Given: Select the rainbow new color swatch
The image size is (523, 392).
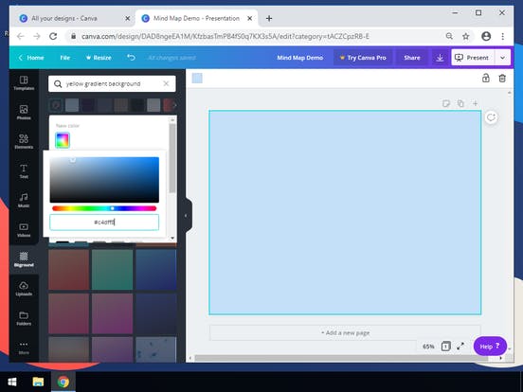Looking at the screenshot, I should (63, 140).
